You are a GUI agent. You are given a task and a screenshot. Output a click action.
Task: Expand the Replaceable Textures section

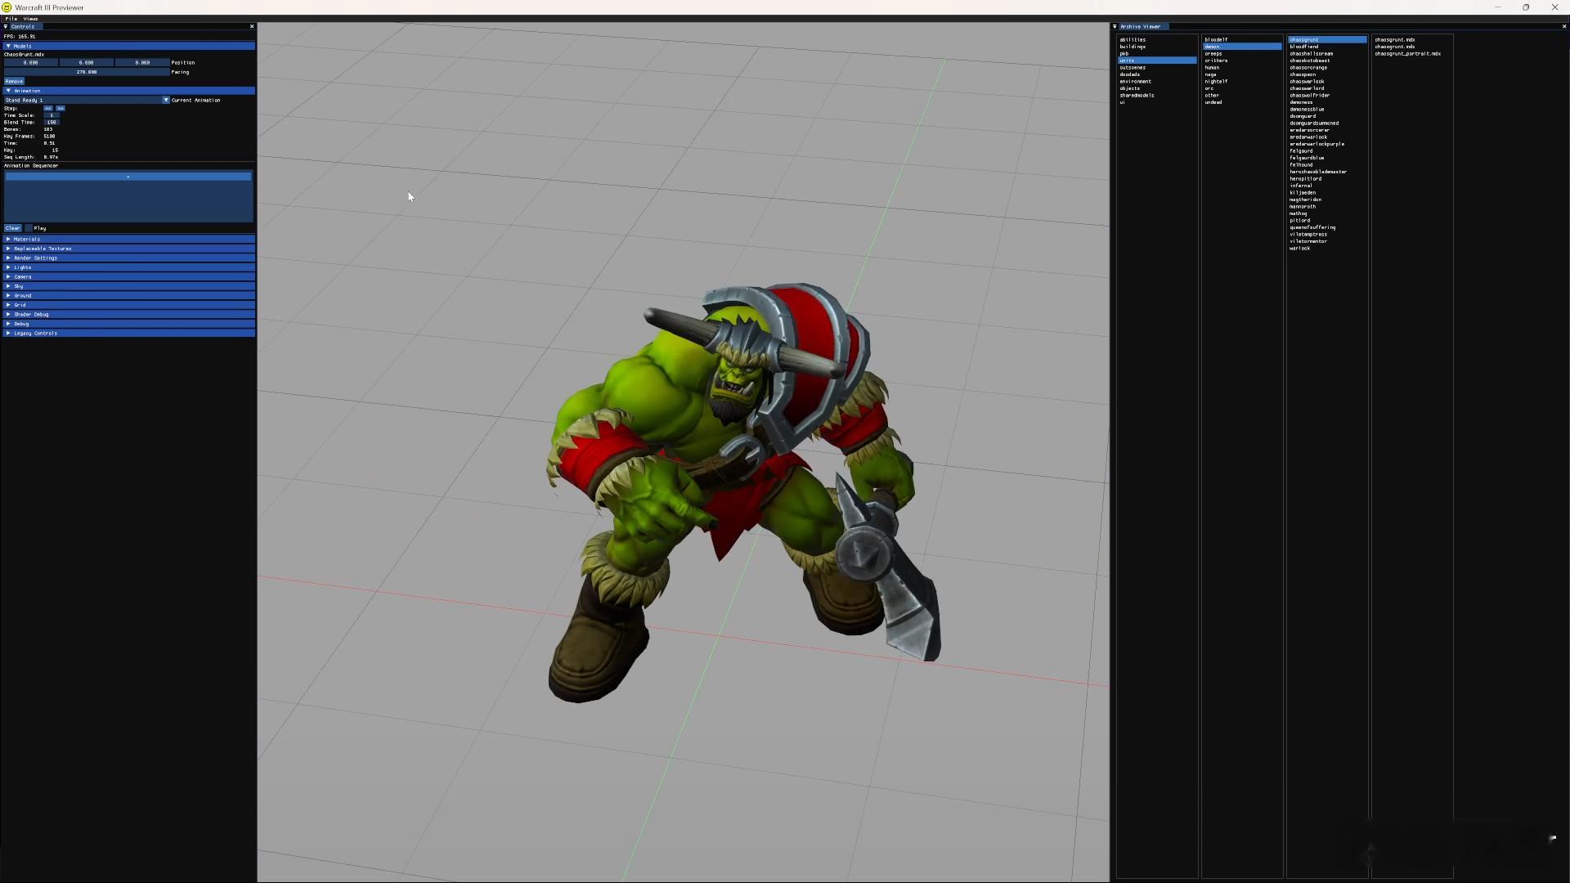point(129,249)
